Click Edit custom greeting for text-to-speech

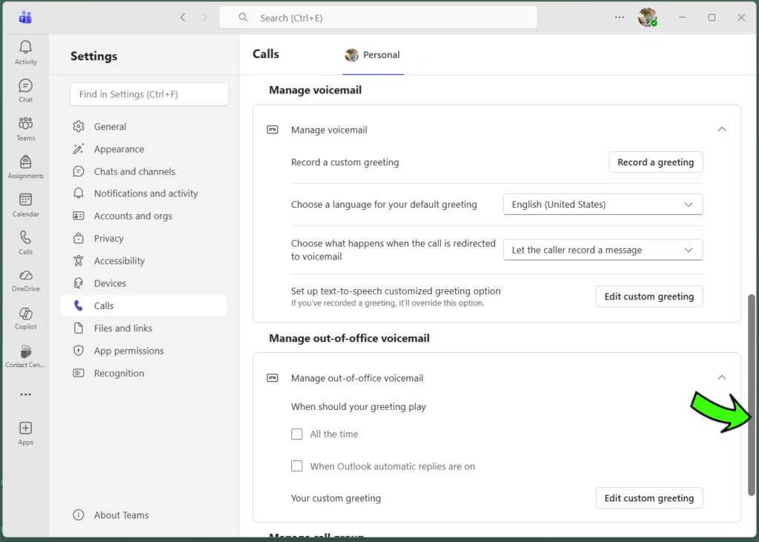(649, 296)
